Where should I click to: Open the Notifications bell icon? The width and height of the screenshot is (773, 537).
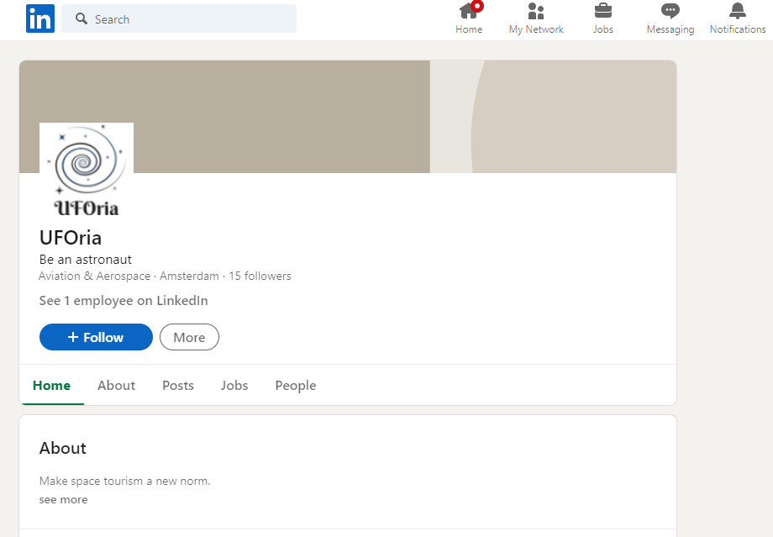click(x=738, y=10)
